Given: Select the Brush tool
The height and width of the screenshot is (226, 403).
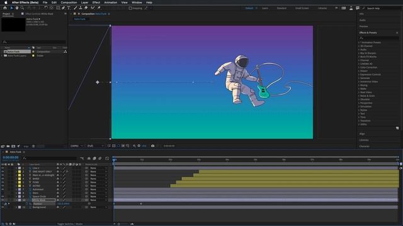Looking at the screenshot, I should tap(76, 8).
